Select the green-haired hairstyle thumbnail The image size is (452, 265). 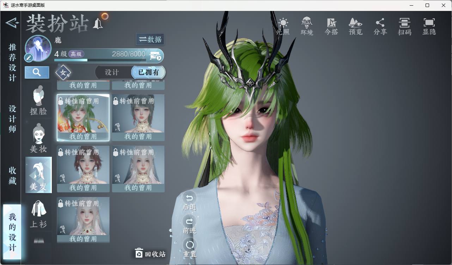(x=83, y=118)
